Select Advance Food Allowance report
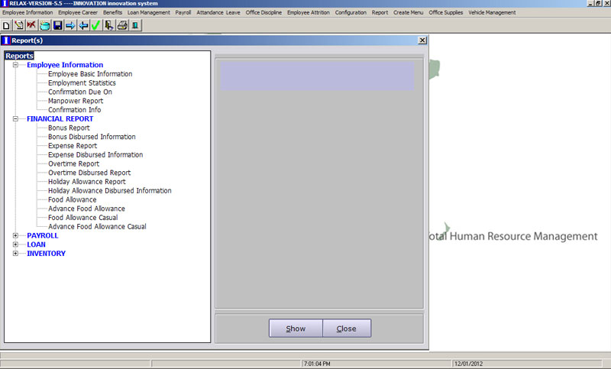Image resolution: width=611 pixels, height=369 pixels. (86, 209)
